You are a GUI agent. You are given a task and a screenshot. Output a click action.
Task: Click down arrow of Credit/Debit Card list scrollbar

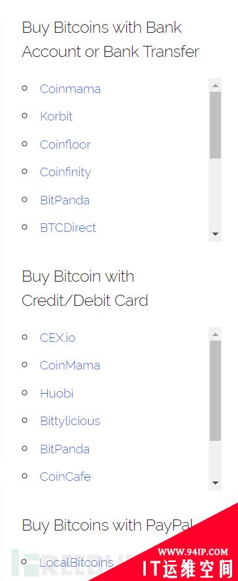point(215,483)
